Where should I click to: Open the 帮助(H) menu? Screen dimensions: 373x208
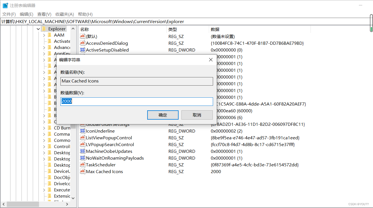[85, 14]
